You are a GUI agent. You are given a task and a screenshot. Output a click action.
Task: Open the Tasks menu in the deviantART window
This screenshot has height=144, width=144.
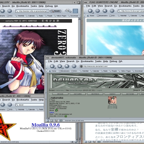[98, 61]
